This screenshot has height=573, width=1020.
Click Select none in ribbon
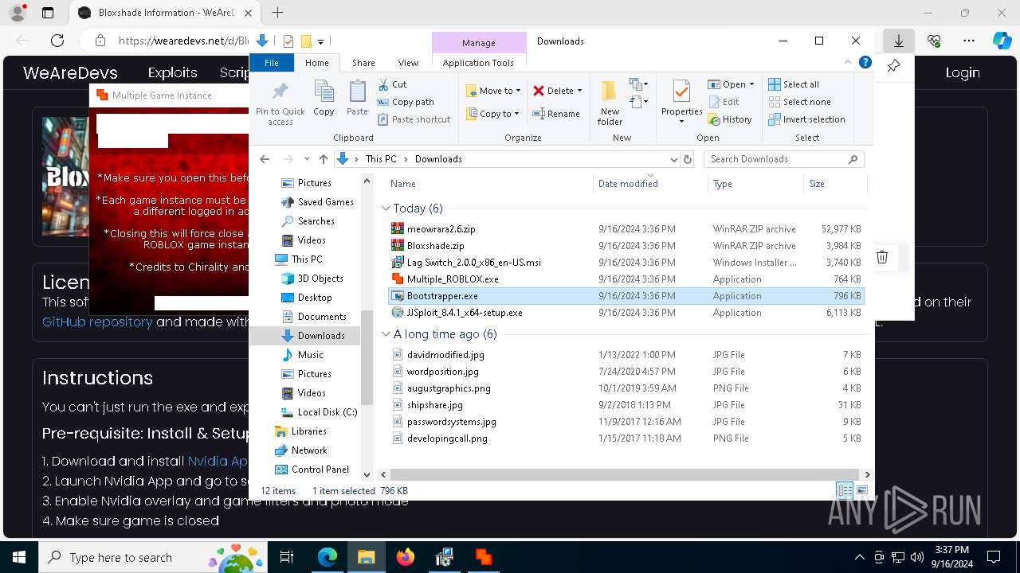point(799,102)
